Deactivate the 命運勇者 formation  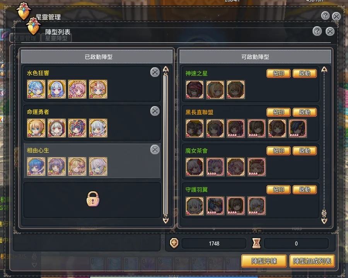pyautogui.click(x=155, y=111)
